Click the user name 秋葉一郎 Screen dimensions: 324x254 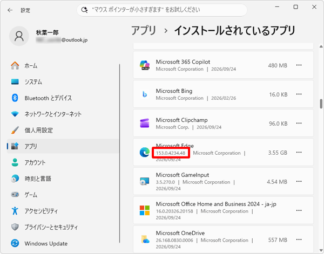click(48, 32)
